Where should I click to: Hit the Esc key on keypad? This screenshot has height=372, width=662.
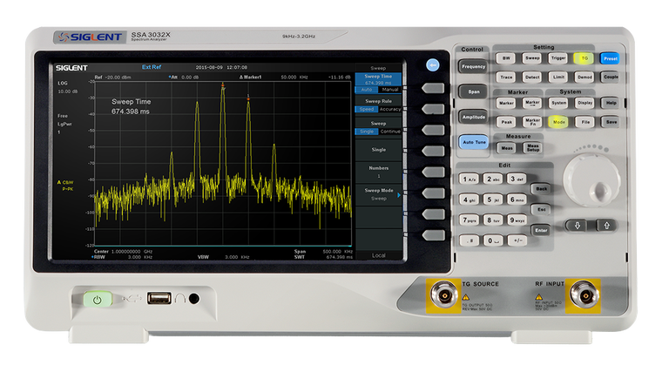tap(541, 209)
